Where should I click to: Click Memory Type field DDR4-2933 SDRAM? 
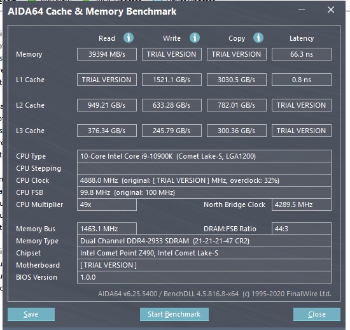[x=204, y=241]
